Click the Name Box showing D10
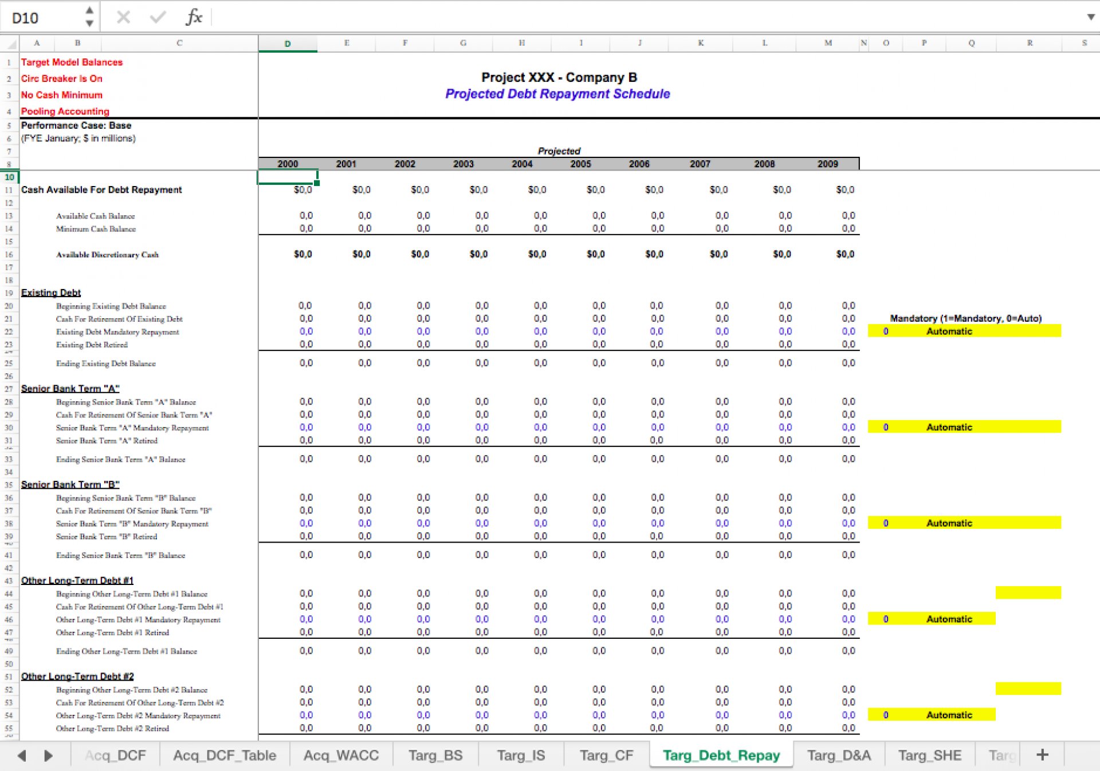The height and width of the screenshot is (771, 1100). [43, 18]
